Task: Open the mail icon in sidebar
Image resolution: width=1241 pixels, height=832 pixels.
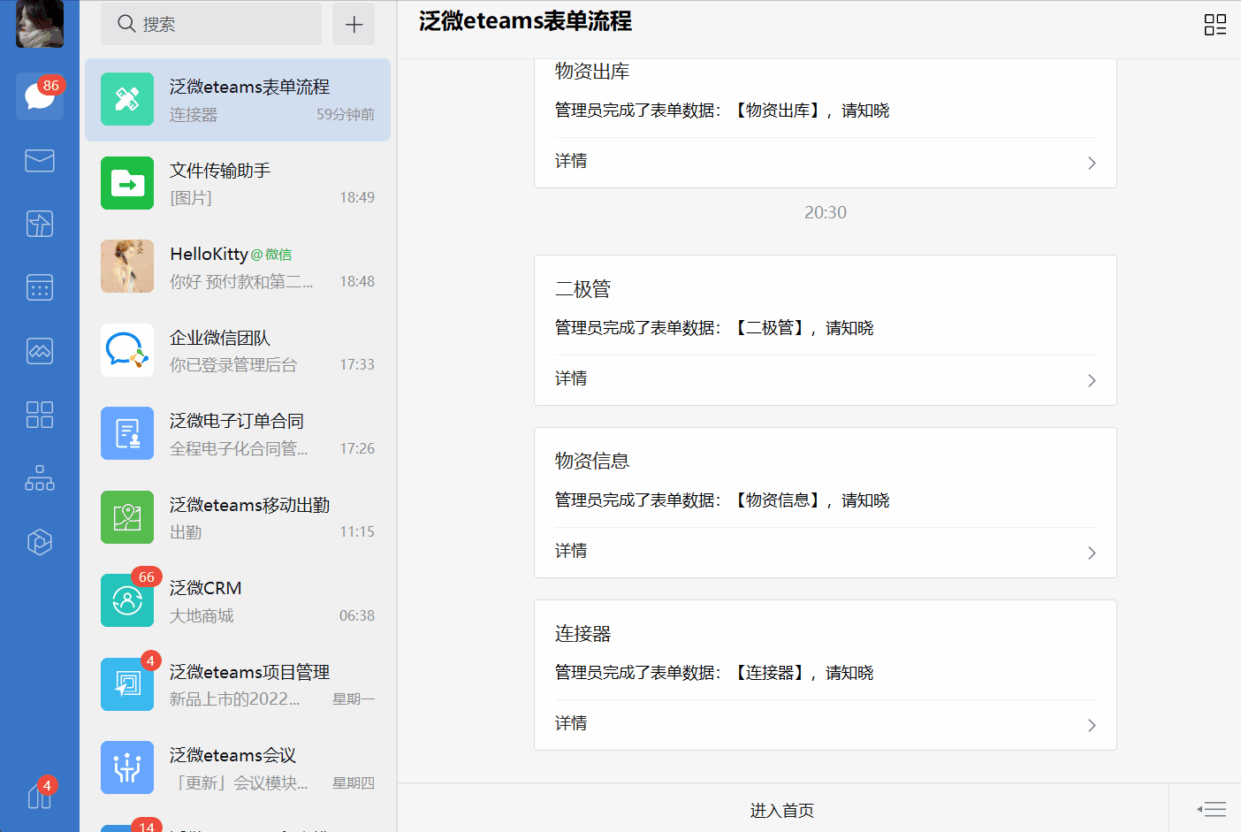Action: [40, 160]
